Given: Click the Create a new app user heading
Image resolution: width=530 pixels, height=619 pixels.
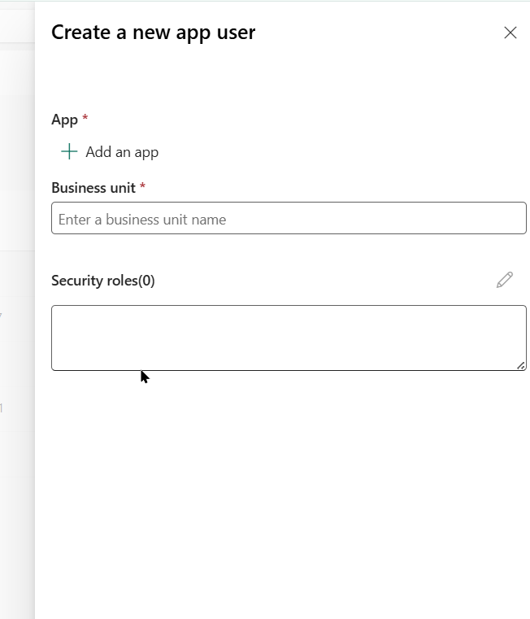Looking at the screenshot, I should point(153,33).
